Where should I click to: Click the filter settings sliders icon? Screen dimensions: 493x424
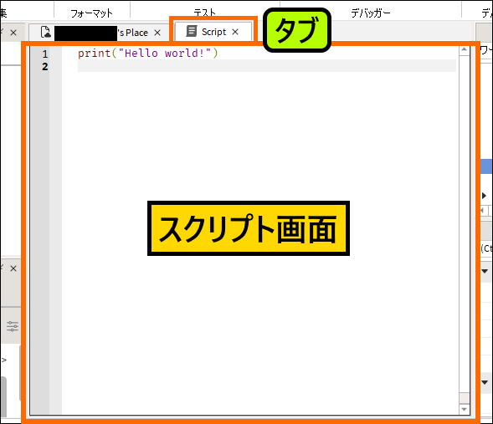tap(13, 326)
